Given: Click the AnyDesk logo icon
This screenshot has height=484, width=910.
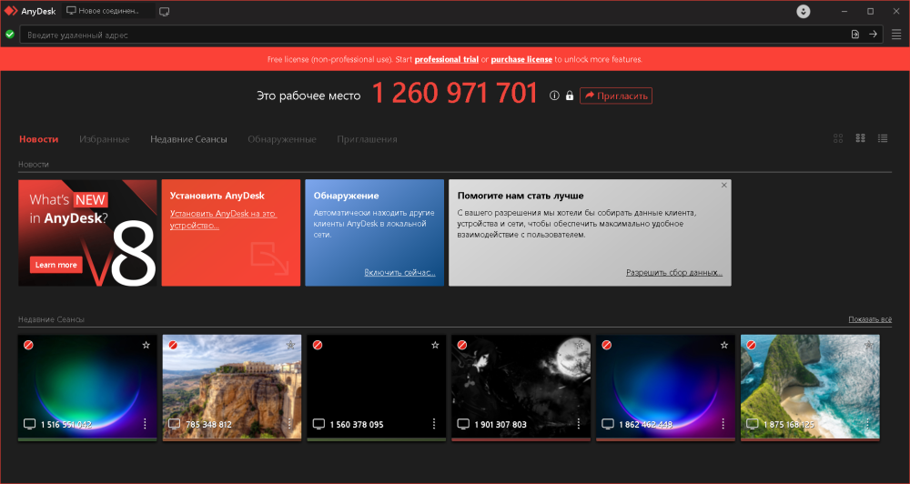Looking at the screenshot, I should pos(11,11).
